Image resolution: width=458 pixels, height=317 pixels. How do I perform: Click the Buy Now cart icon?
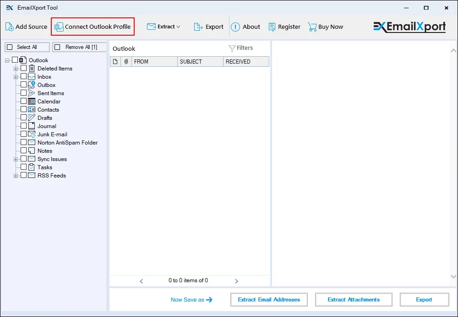(x=313, y=27)
